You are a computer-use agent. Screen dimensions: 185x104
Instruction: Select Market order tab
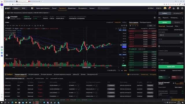coord(170,26)
